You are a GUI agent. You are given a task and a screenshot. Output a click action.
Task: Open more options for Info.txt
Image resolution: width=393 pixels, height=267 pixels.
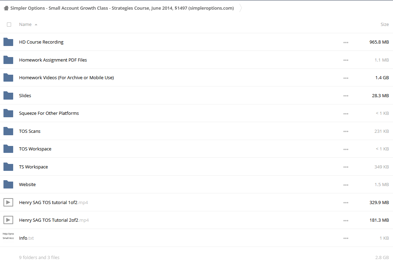[x=346, y=238]
